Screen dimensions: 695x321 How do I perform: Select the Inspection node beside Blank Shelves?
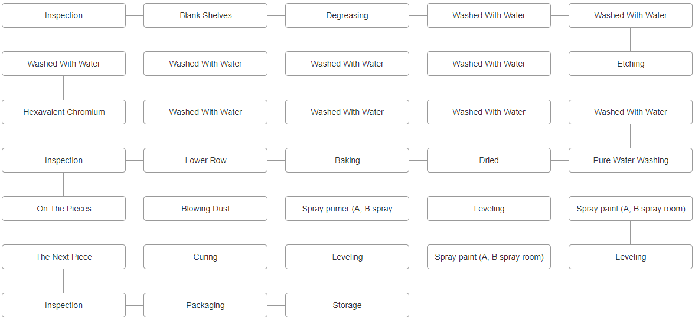64,15
